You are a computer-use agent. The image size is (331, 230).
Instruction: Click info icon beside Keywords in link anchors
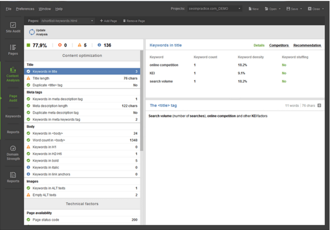28,174
